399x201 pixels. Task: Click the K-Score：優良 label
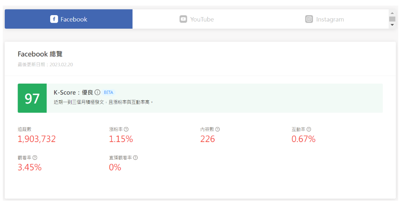[73, 92]
